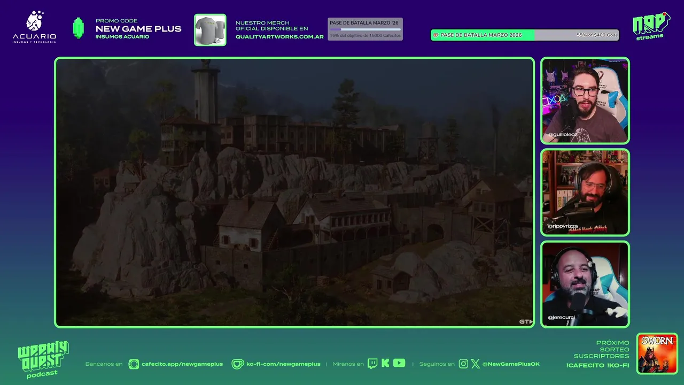Open the Instagram icon

pos(463,364)
